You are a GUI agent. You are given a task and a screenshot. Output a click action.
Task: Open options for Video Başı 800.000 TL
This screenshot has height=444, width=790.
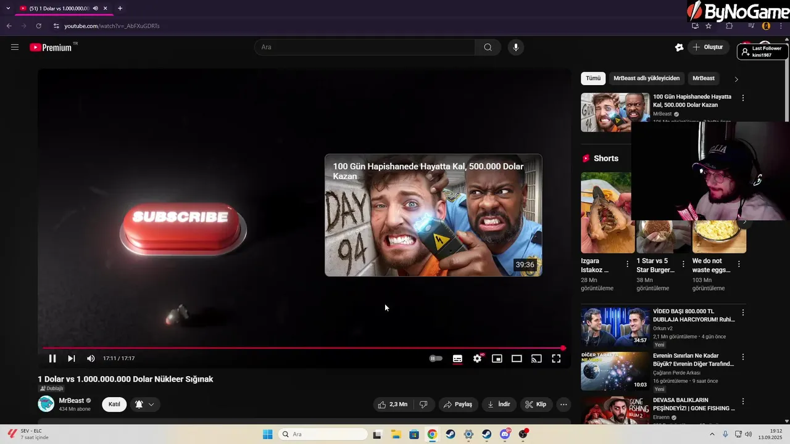point(743,313)
